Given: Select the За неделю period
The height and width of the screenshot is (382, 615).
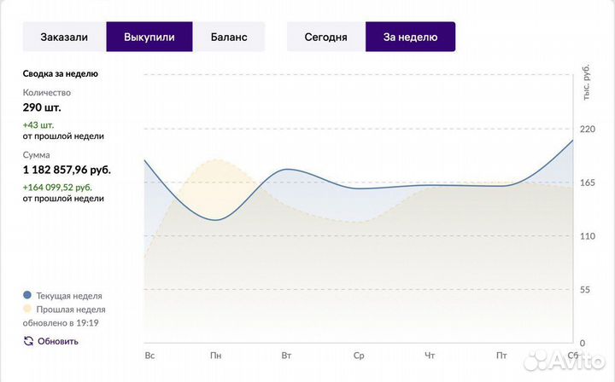Looking at the screenshot, I should pos(410,37).
